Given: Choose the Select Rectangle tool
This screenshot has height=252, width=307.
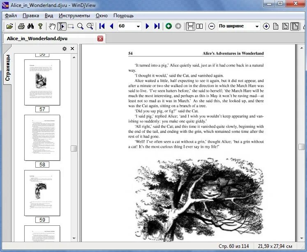Looking at the screenshot, I should click(71, 26).
